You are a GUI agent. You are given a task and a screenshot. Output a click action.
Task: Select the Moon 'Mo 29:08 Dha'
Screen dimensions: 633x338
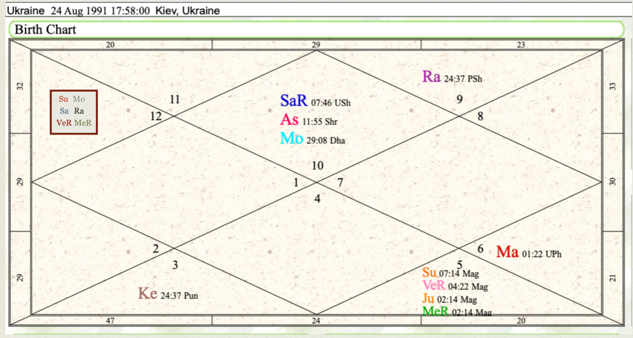coord(312,139)
